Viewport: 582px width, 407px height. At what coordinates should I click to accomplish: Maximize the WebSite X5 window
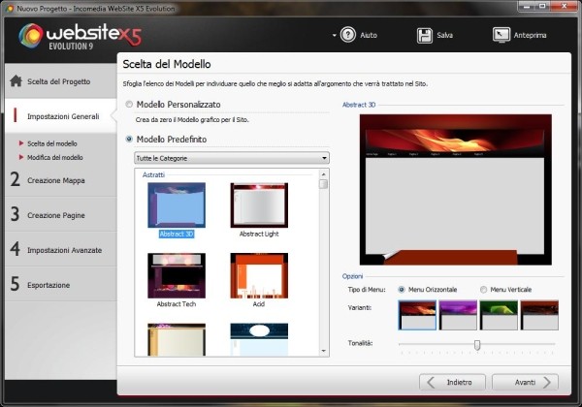pos(542,6)
